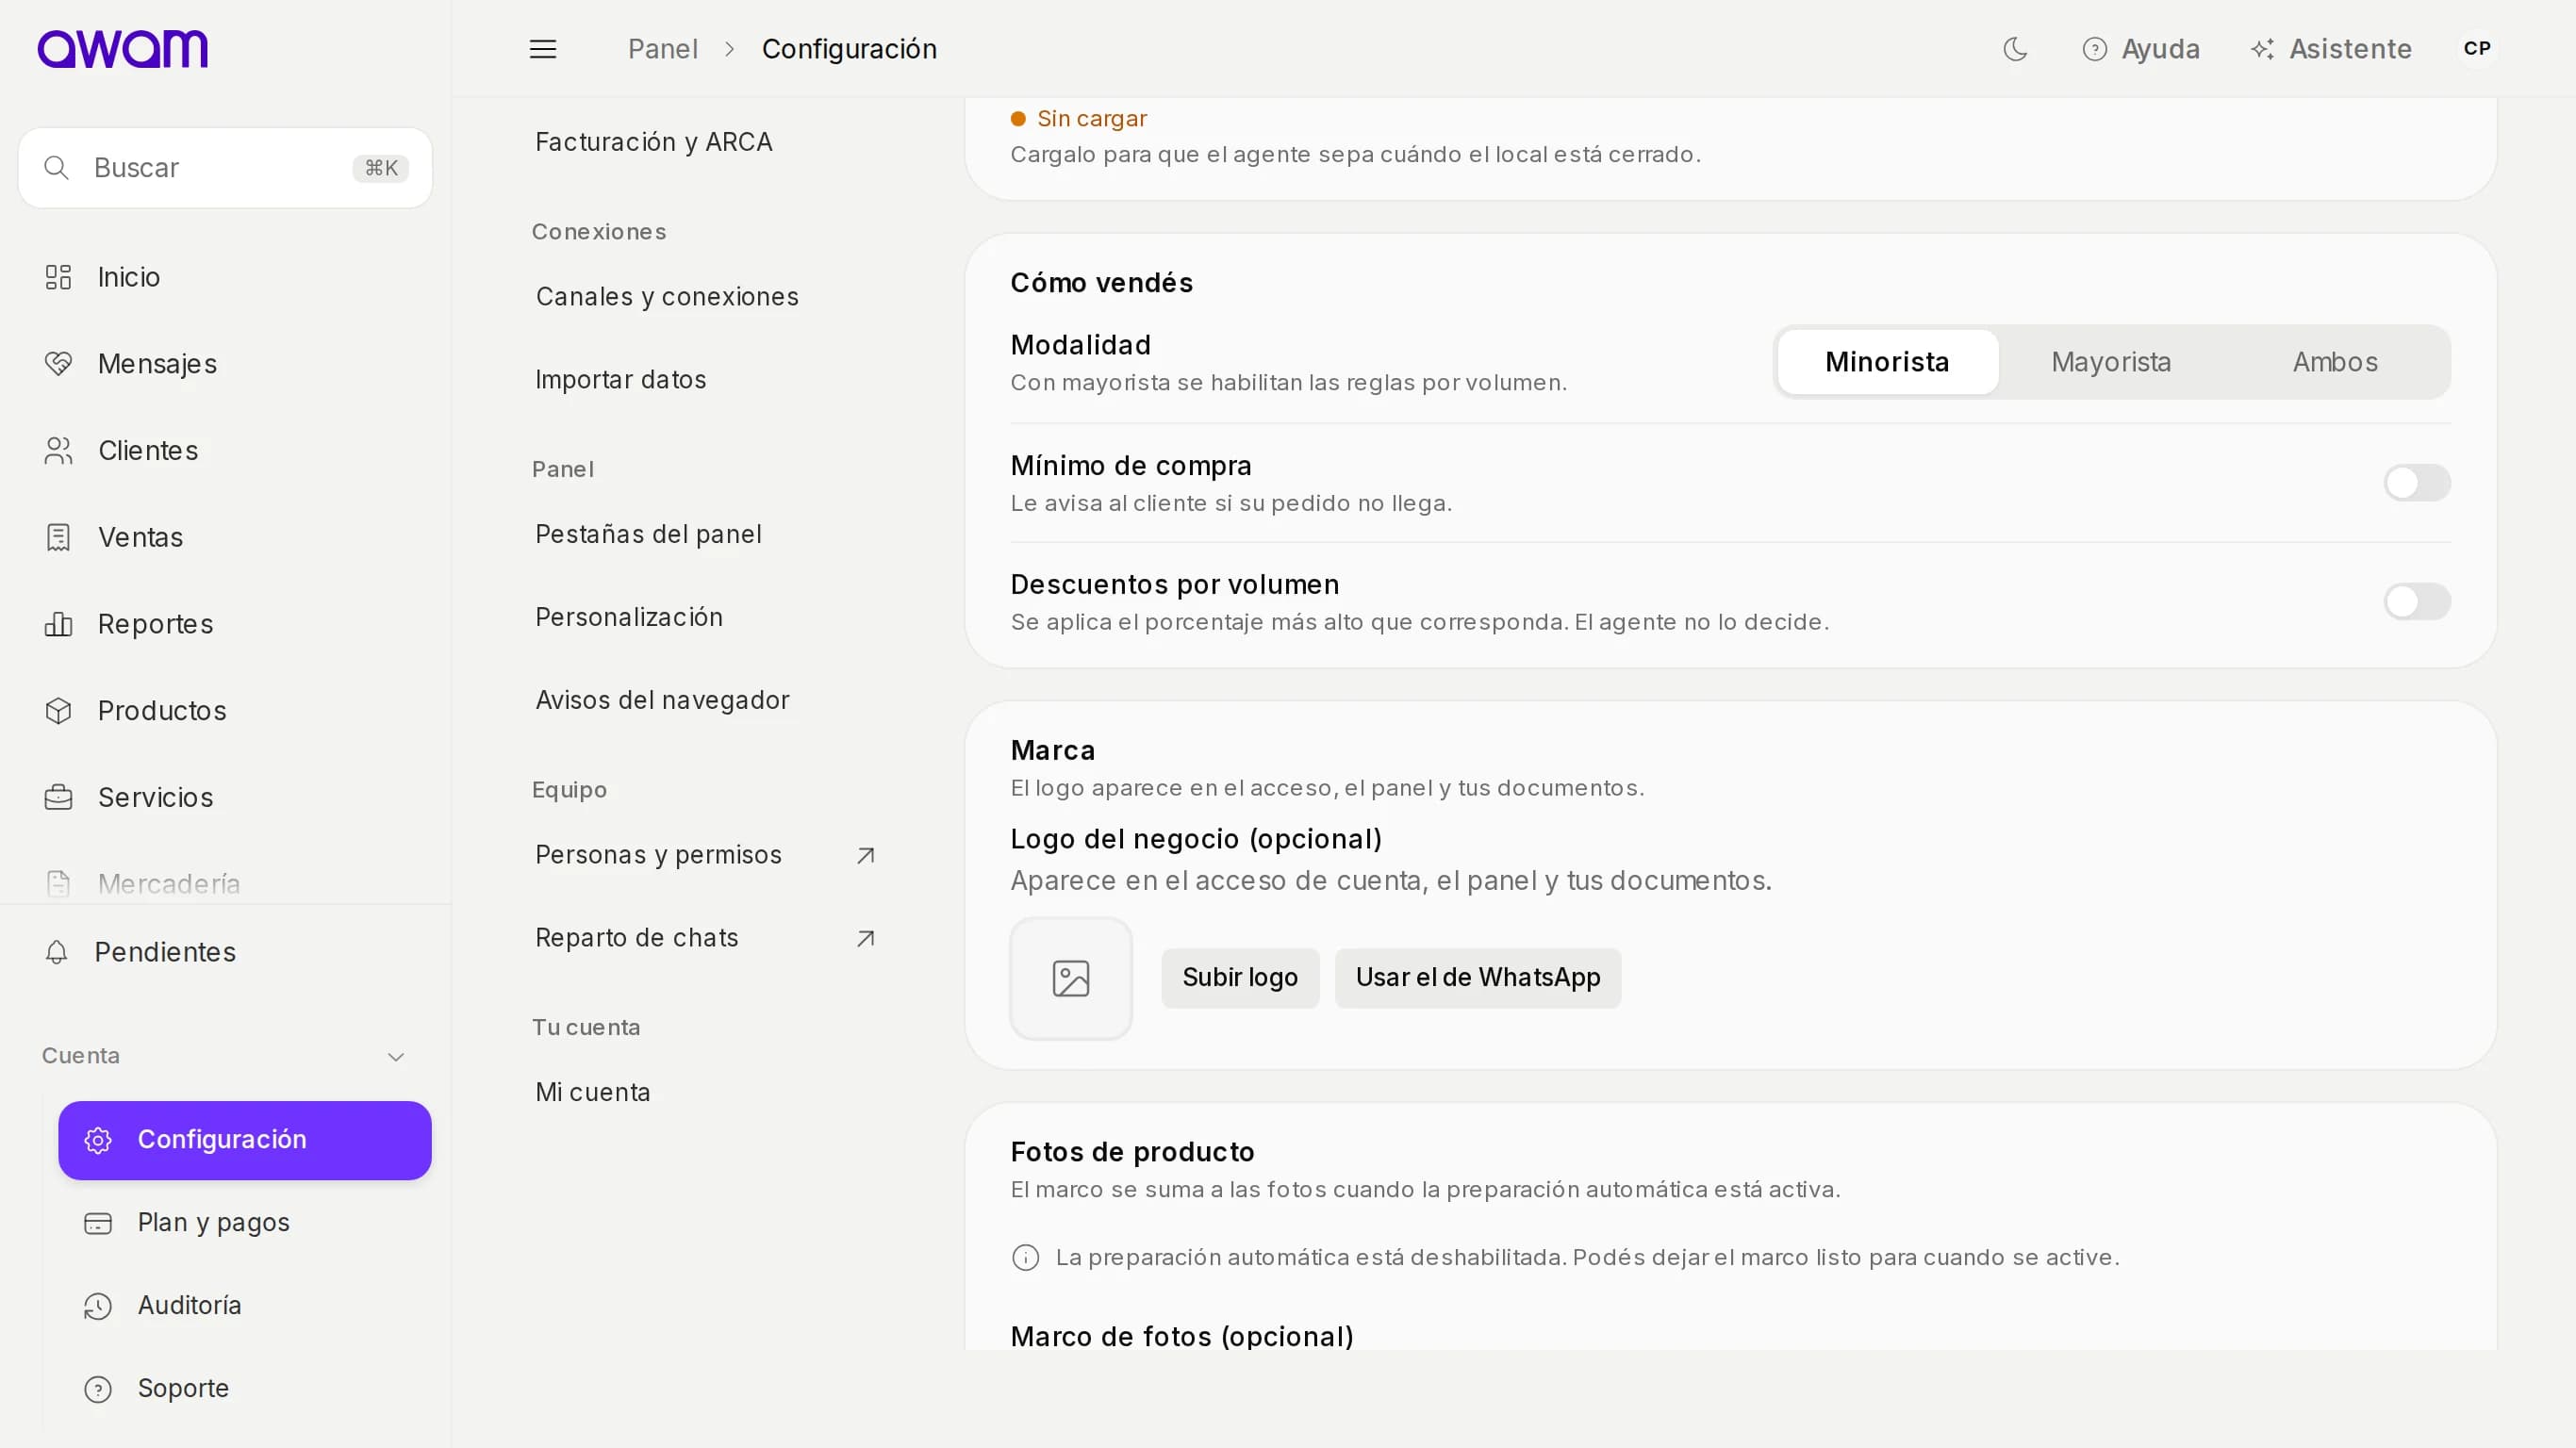This screenshot has height=1448, width=2576.
Task: Open Importar datos section
Action: tap(621, 380)
